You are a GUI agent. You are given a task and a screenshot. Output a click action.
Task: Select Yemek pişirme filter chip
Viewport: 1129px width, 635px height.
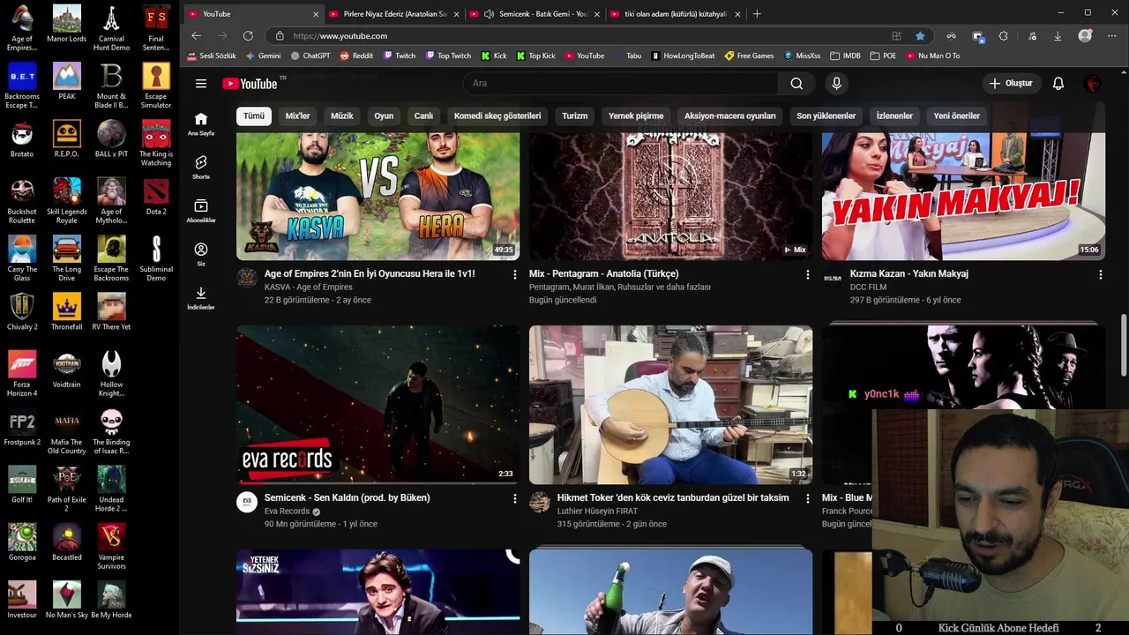click(636, 116)
